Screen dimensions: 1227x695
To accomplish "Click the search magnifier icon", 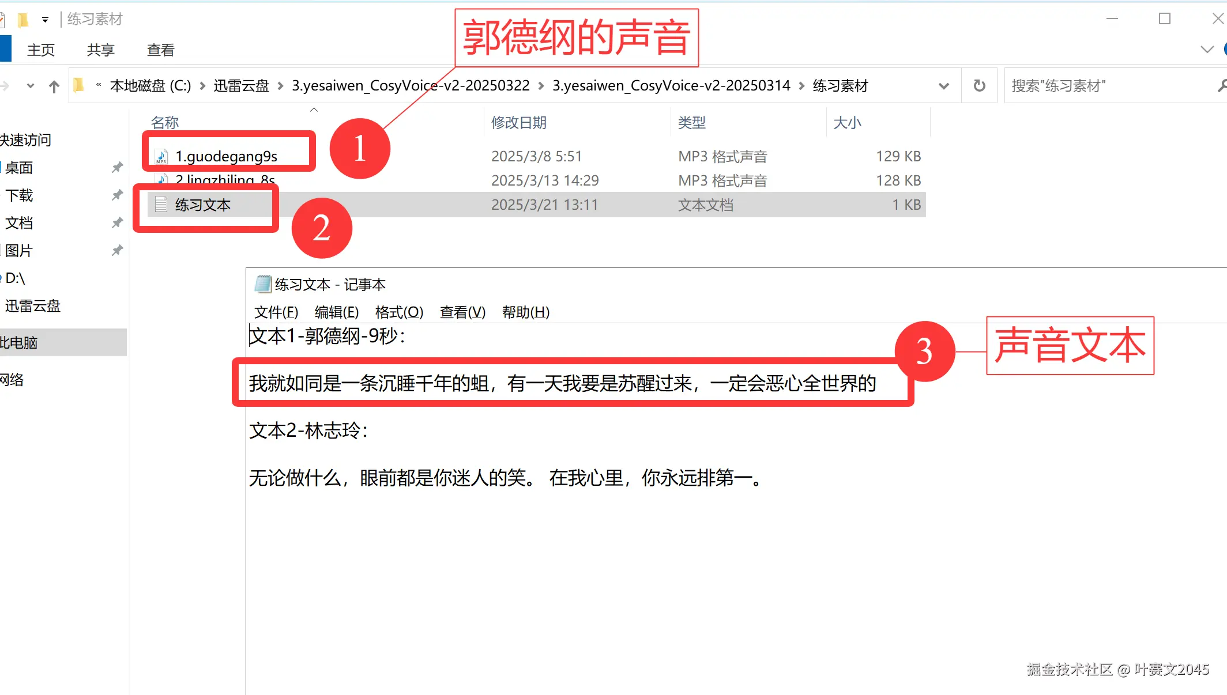I will coord(1221,86).
